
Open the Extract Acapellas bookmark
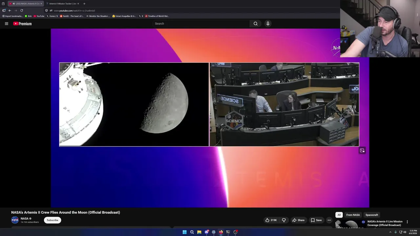coord(124,16)
